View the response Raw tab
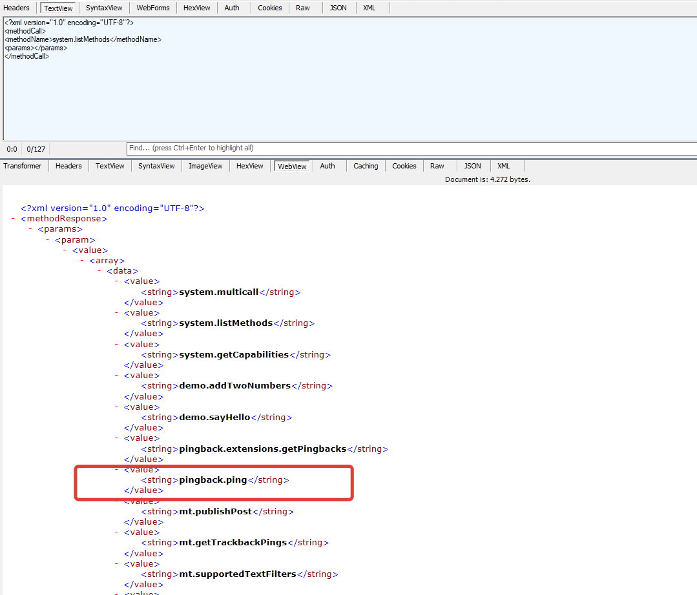This screenshot has width=697, height=595. pos(437,166)
